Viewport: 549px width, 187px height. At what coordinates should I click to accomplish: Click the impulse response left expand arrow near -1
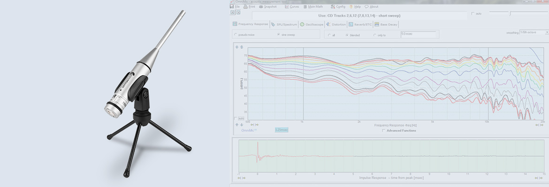point(244,178)
